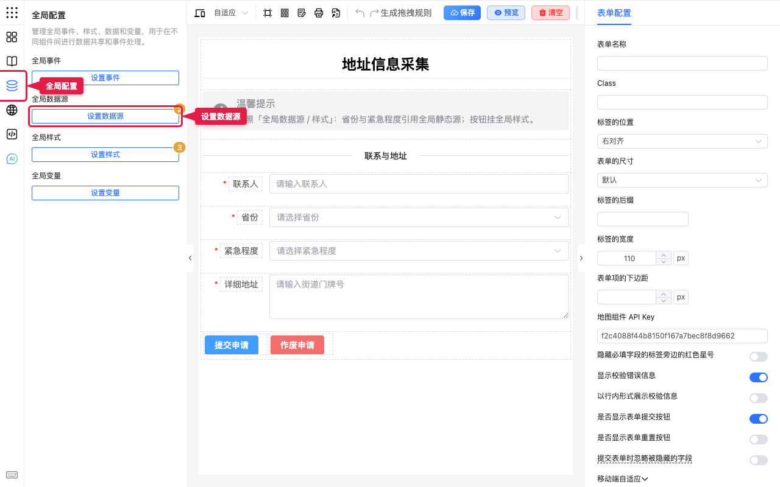Open the 请选择紧急程度 dropdown
The width and height of the screenshot is (780, 487).
point(419,251)
